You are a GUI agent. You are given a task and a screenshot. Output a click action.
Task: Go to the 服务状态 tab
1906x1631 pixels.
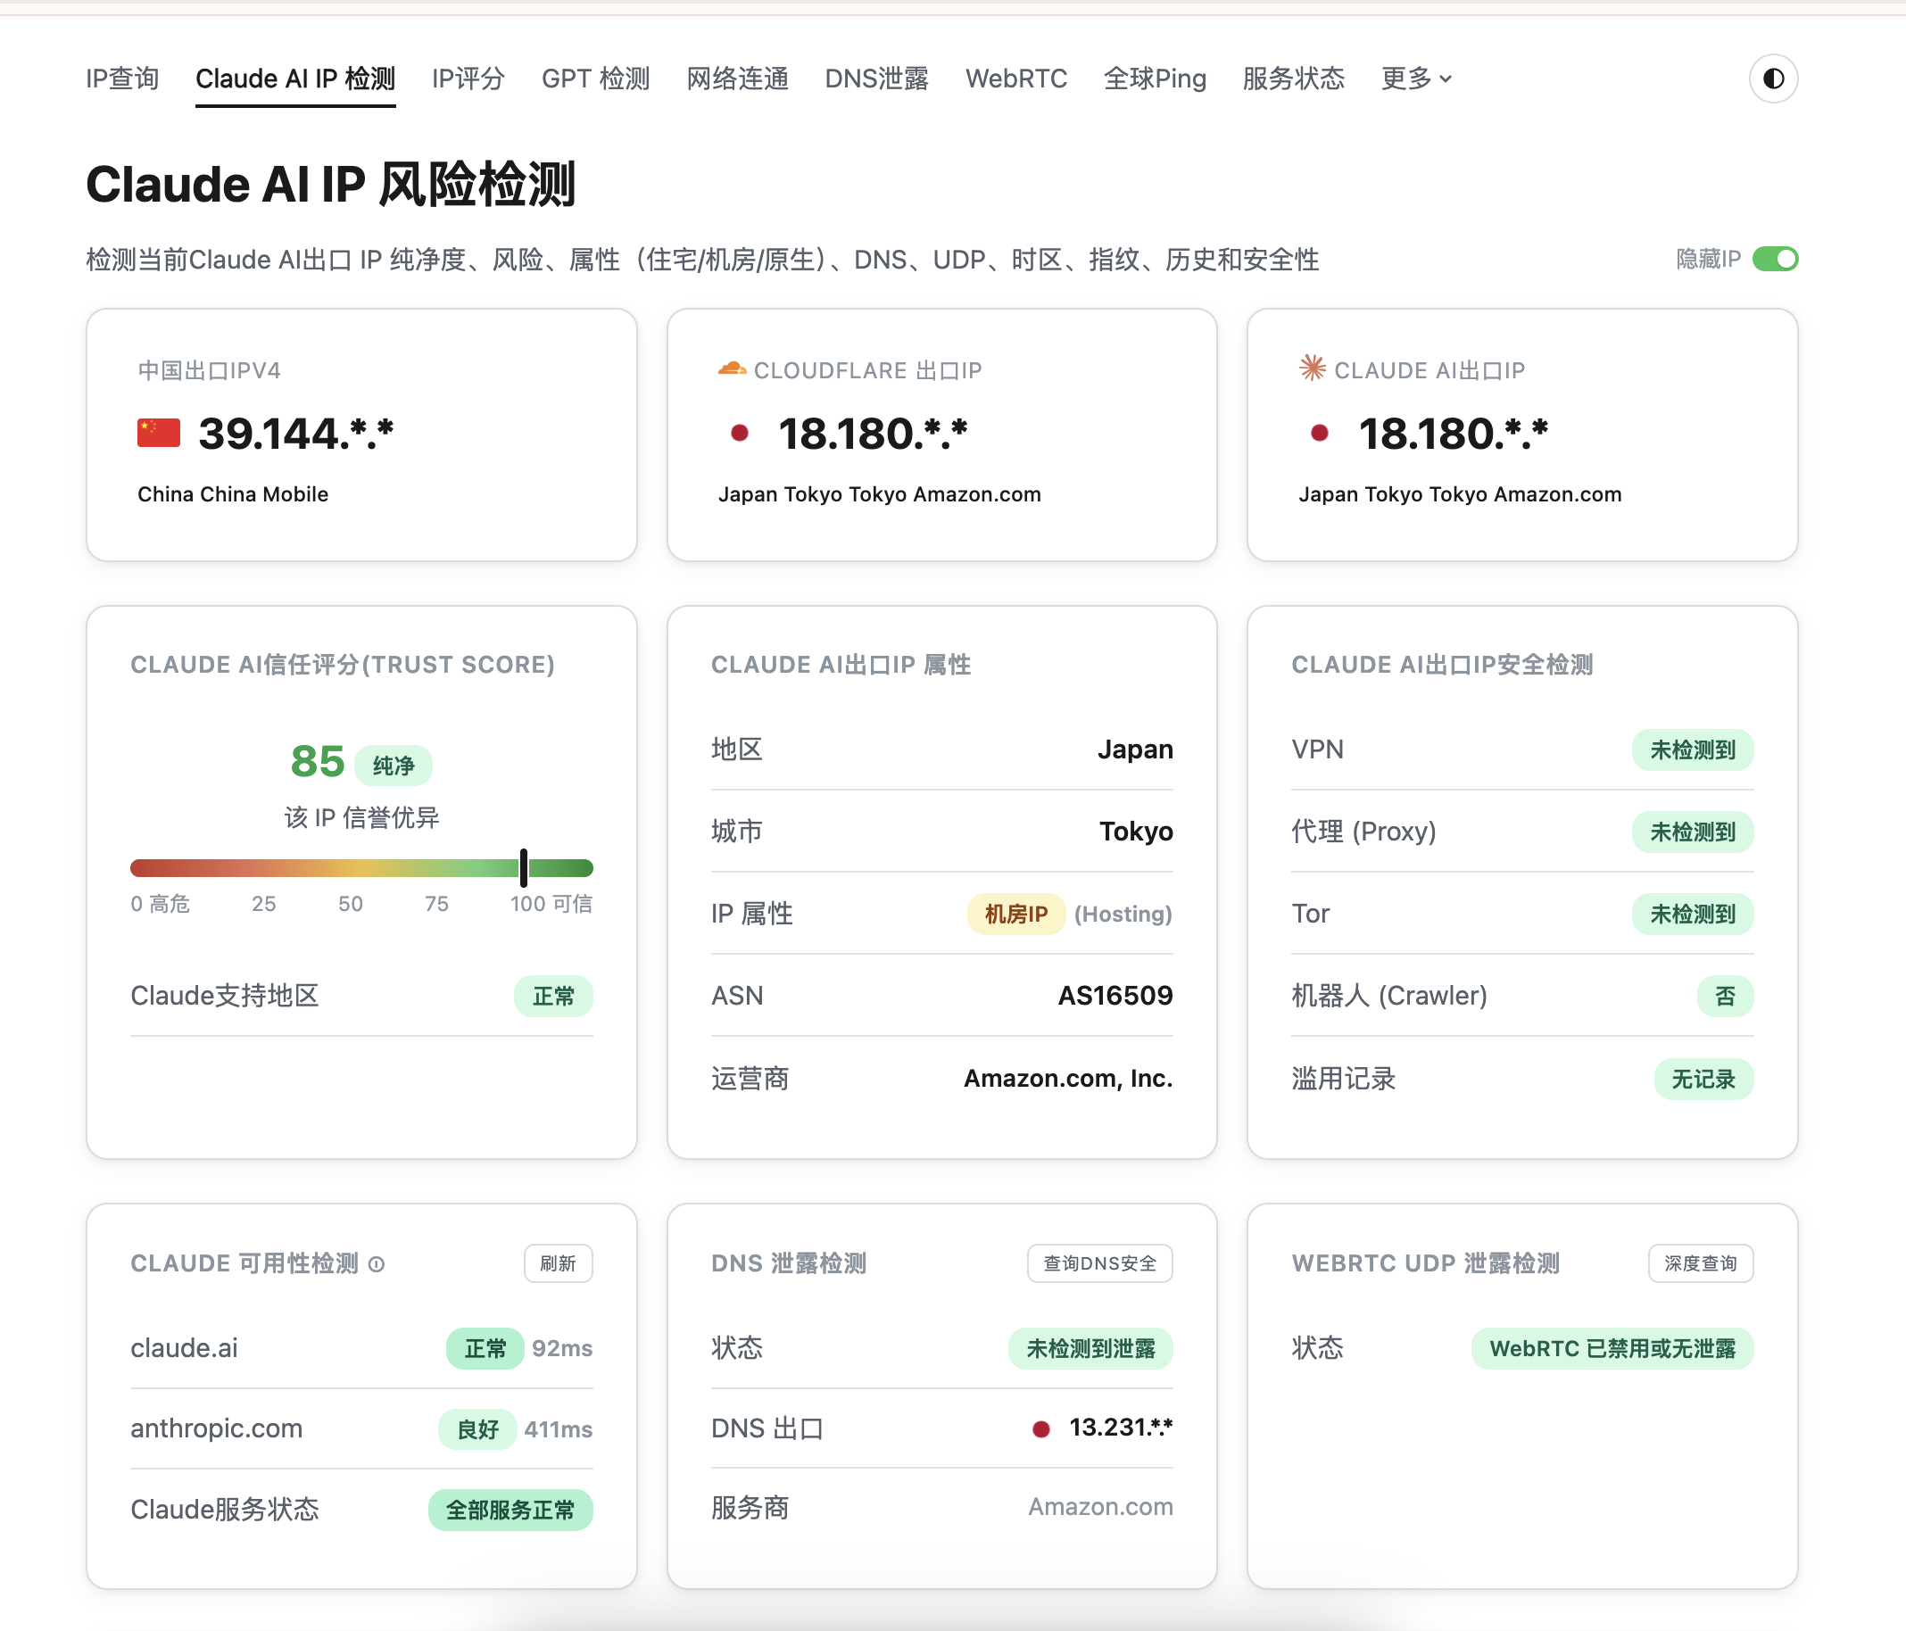coord(1293,79)
